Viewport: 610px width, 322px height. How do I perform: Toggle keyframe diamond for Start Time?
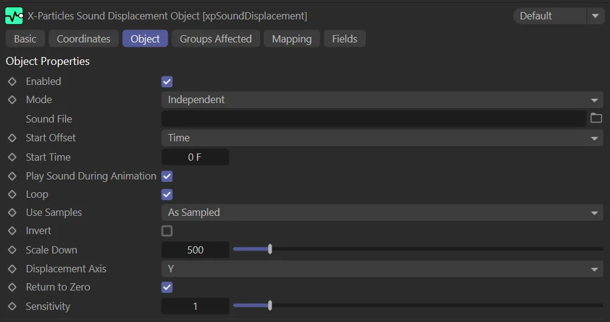pos(12,157)
